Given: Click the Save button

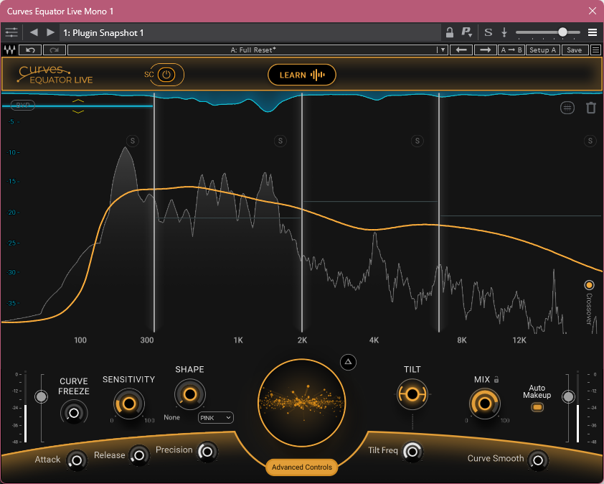Looking at the screenshot, I should pyautogui.click(x=575, y=50).
